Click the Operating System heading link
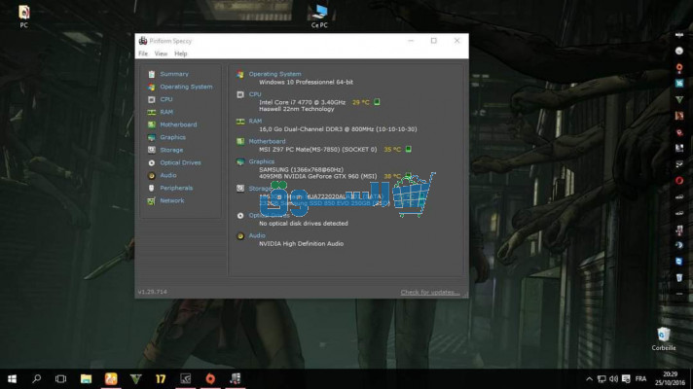 click(274, 74)
